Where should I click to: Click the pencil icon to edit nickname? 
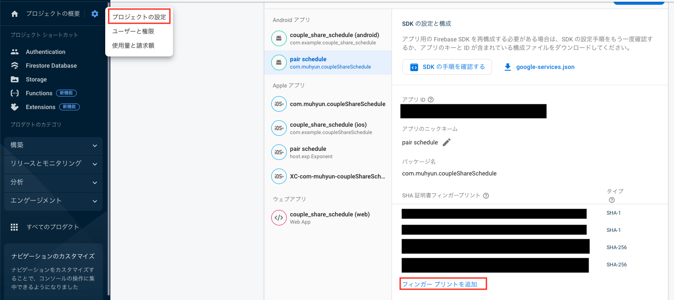447,142
